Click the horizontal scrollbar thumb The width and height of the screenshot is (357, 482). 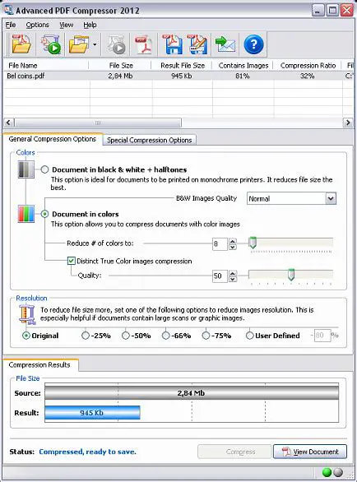tap(98, 123)
